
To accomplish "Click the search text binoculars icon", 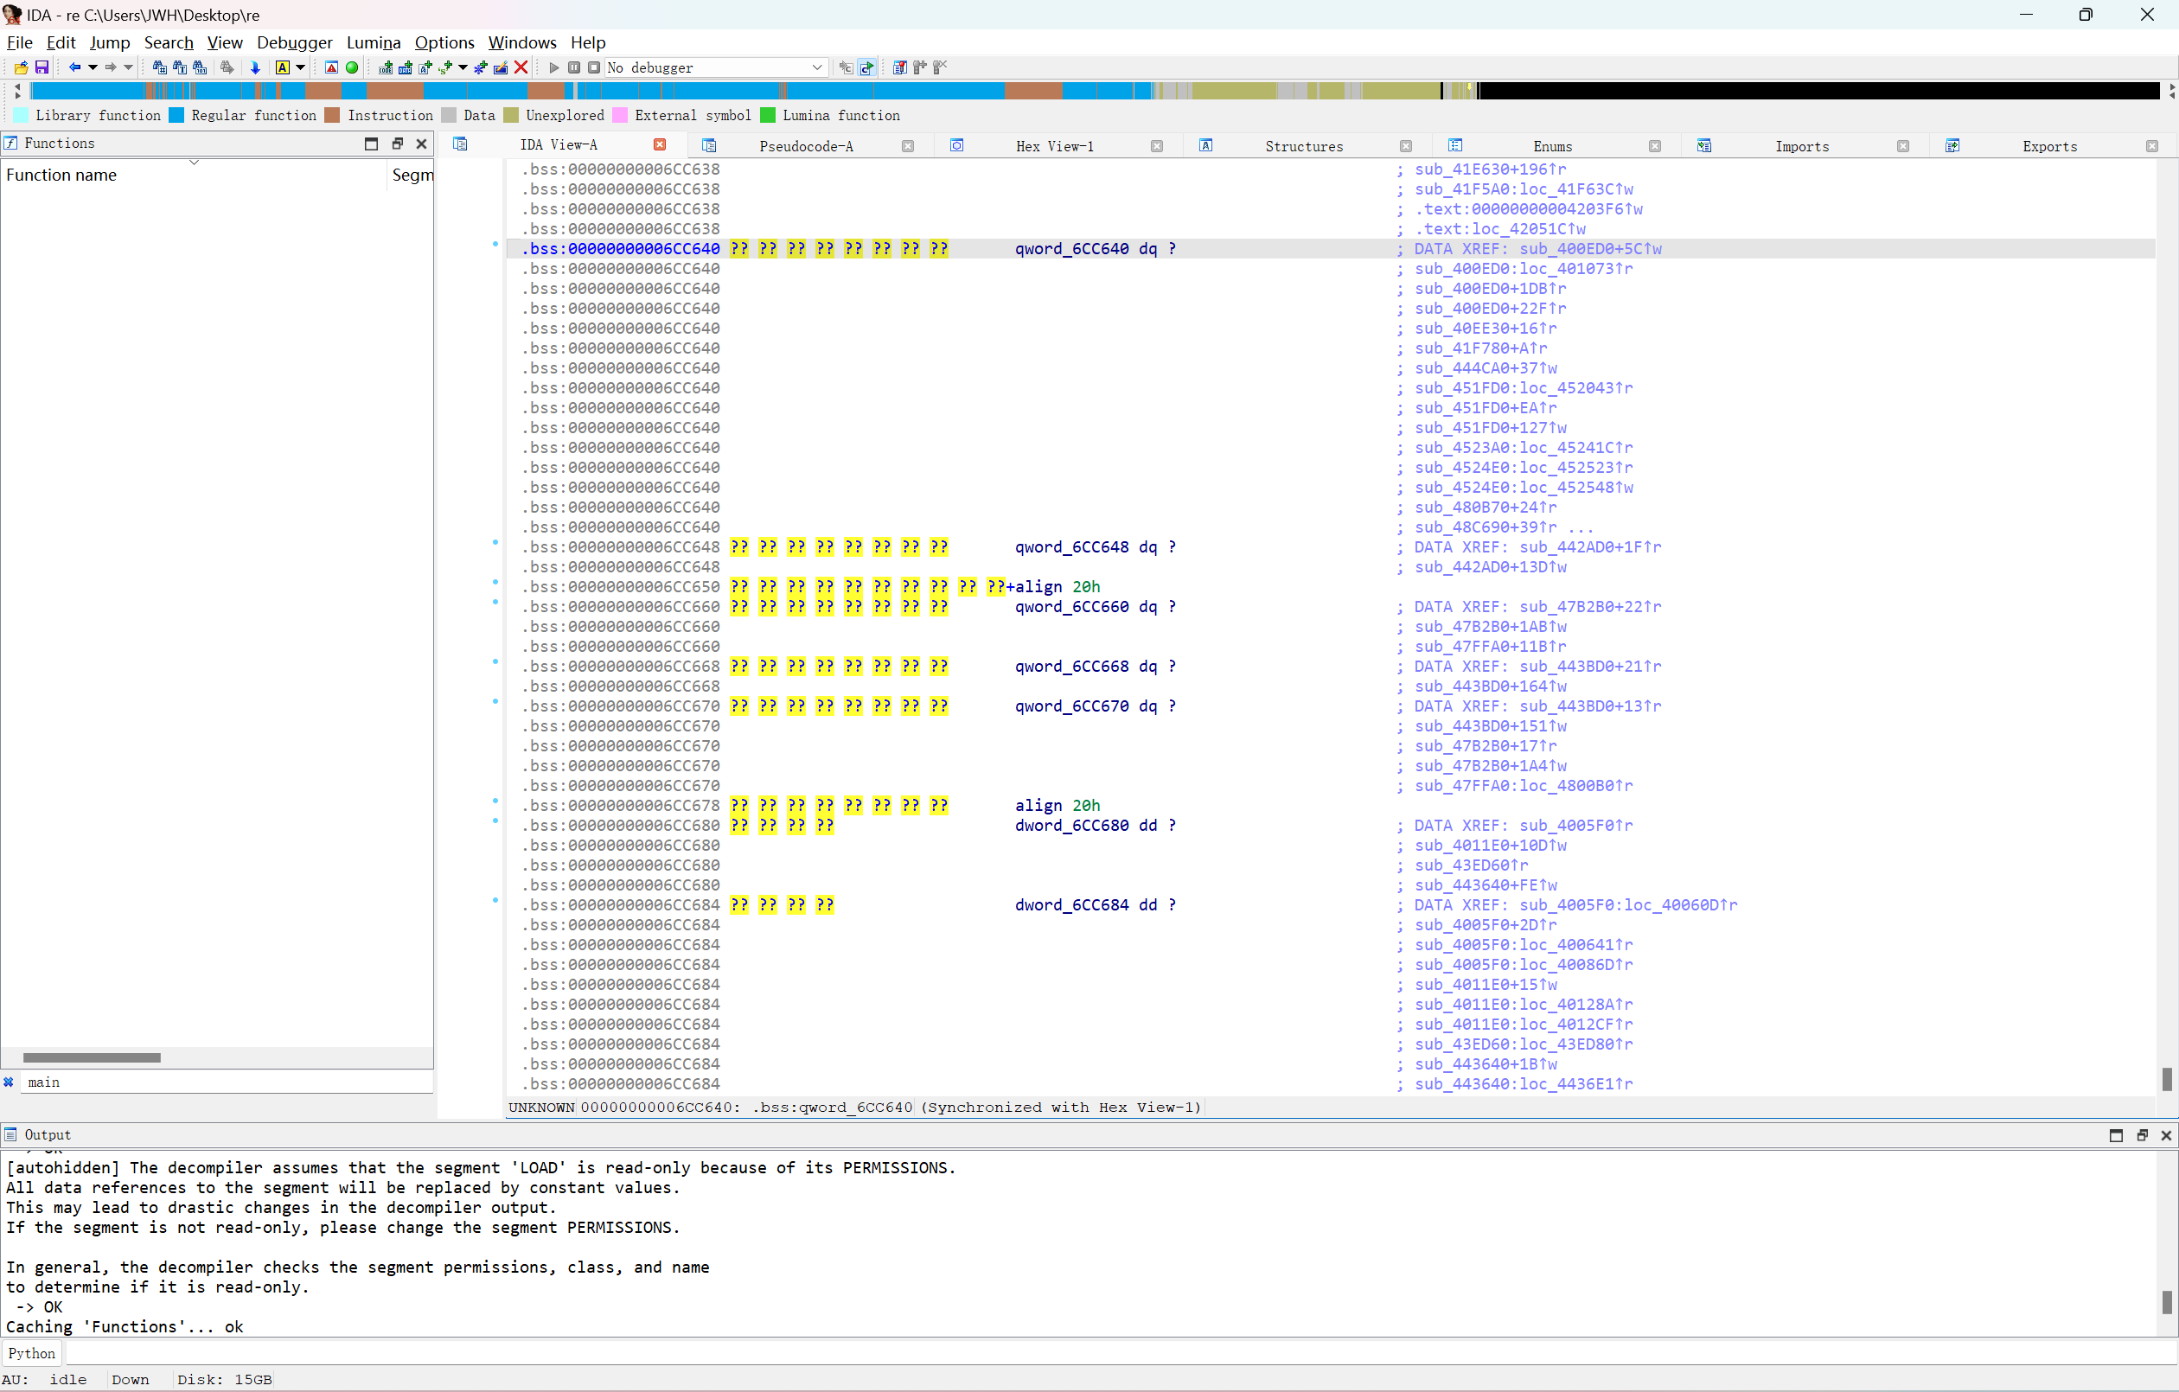I will [179, 68].
